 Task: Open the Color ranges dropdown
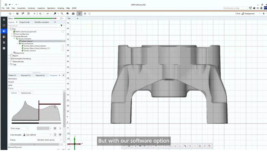pyautogui.click(x=19, y=128)
